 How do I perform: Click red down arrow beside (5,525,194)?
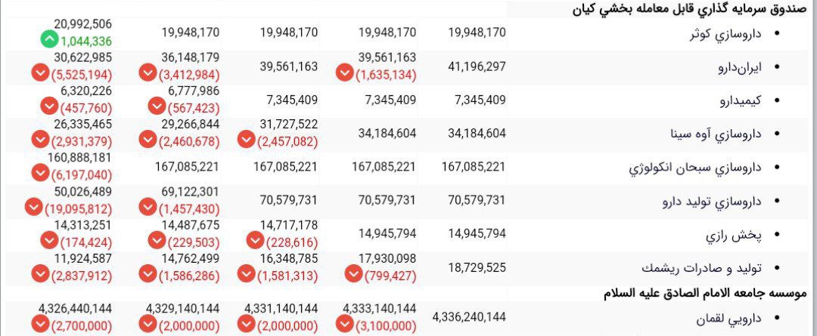tap(40, 73)
